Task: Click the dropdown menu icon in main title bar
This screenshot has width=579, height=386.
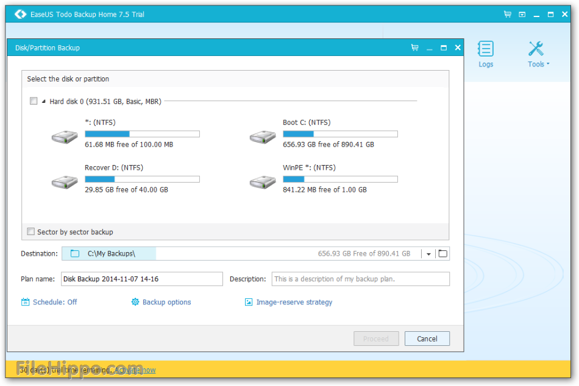Action: (522, 15)
